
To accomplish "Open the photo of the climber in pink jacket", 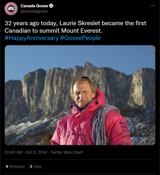I will pyautogui.click(x=80, y=95).
